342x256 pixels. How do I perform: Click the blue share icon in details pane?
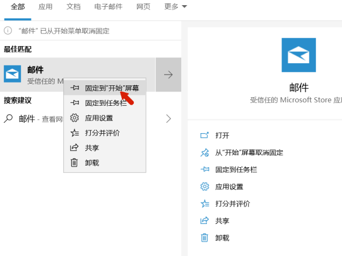pyautogui.click(x=205, y=221)
